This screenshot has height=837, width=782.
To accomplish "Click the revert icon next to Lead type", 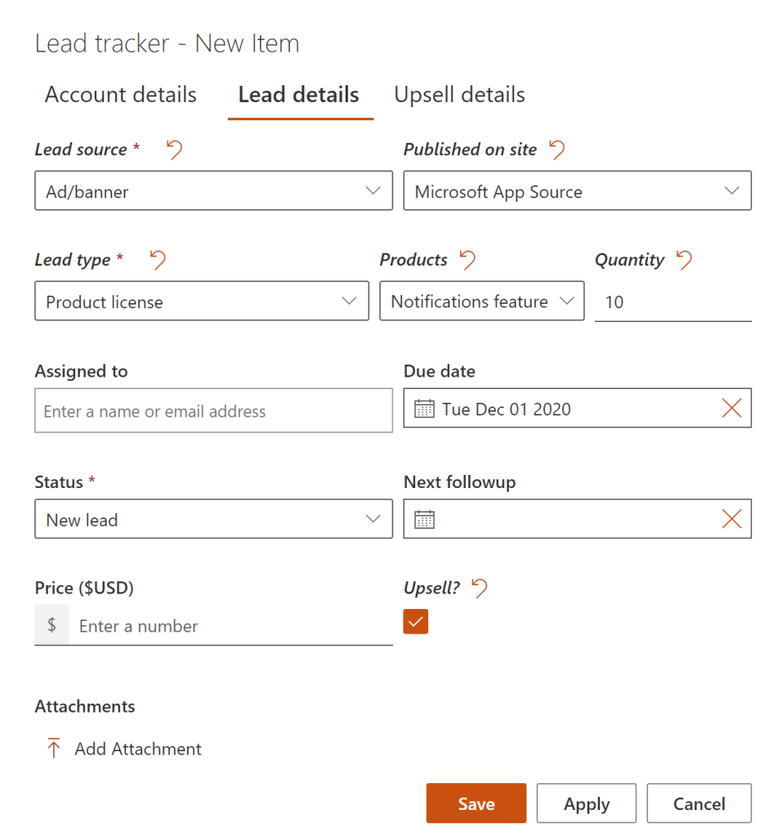I will tap(158, 260).
